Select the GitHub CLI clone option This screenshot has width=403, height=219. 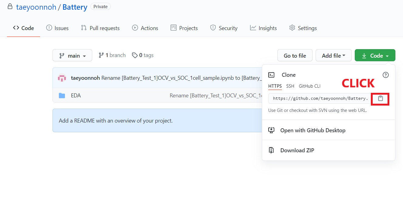pos(310,86)
